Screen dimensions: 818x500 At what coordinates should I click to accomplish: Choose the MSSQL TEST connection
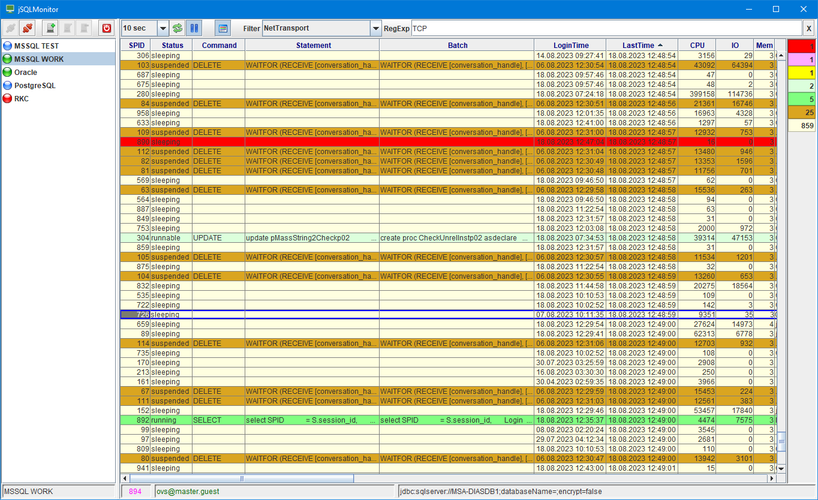click(36, 46)
